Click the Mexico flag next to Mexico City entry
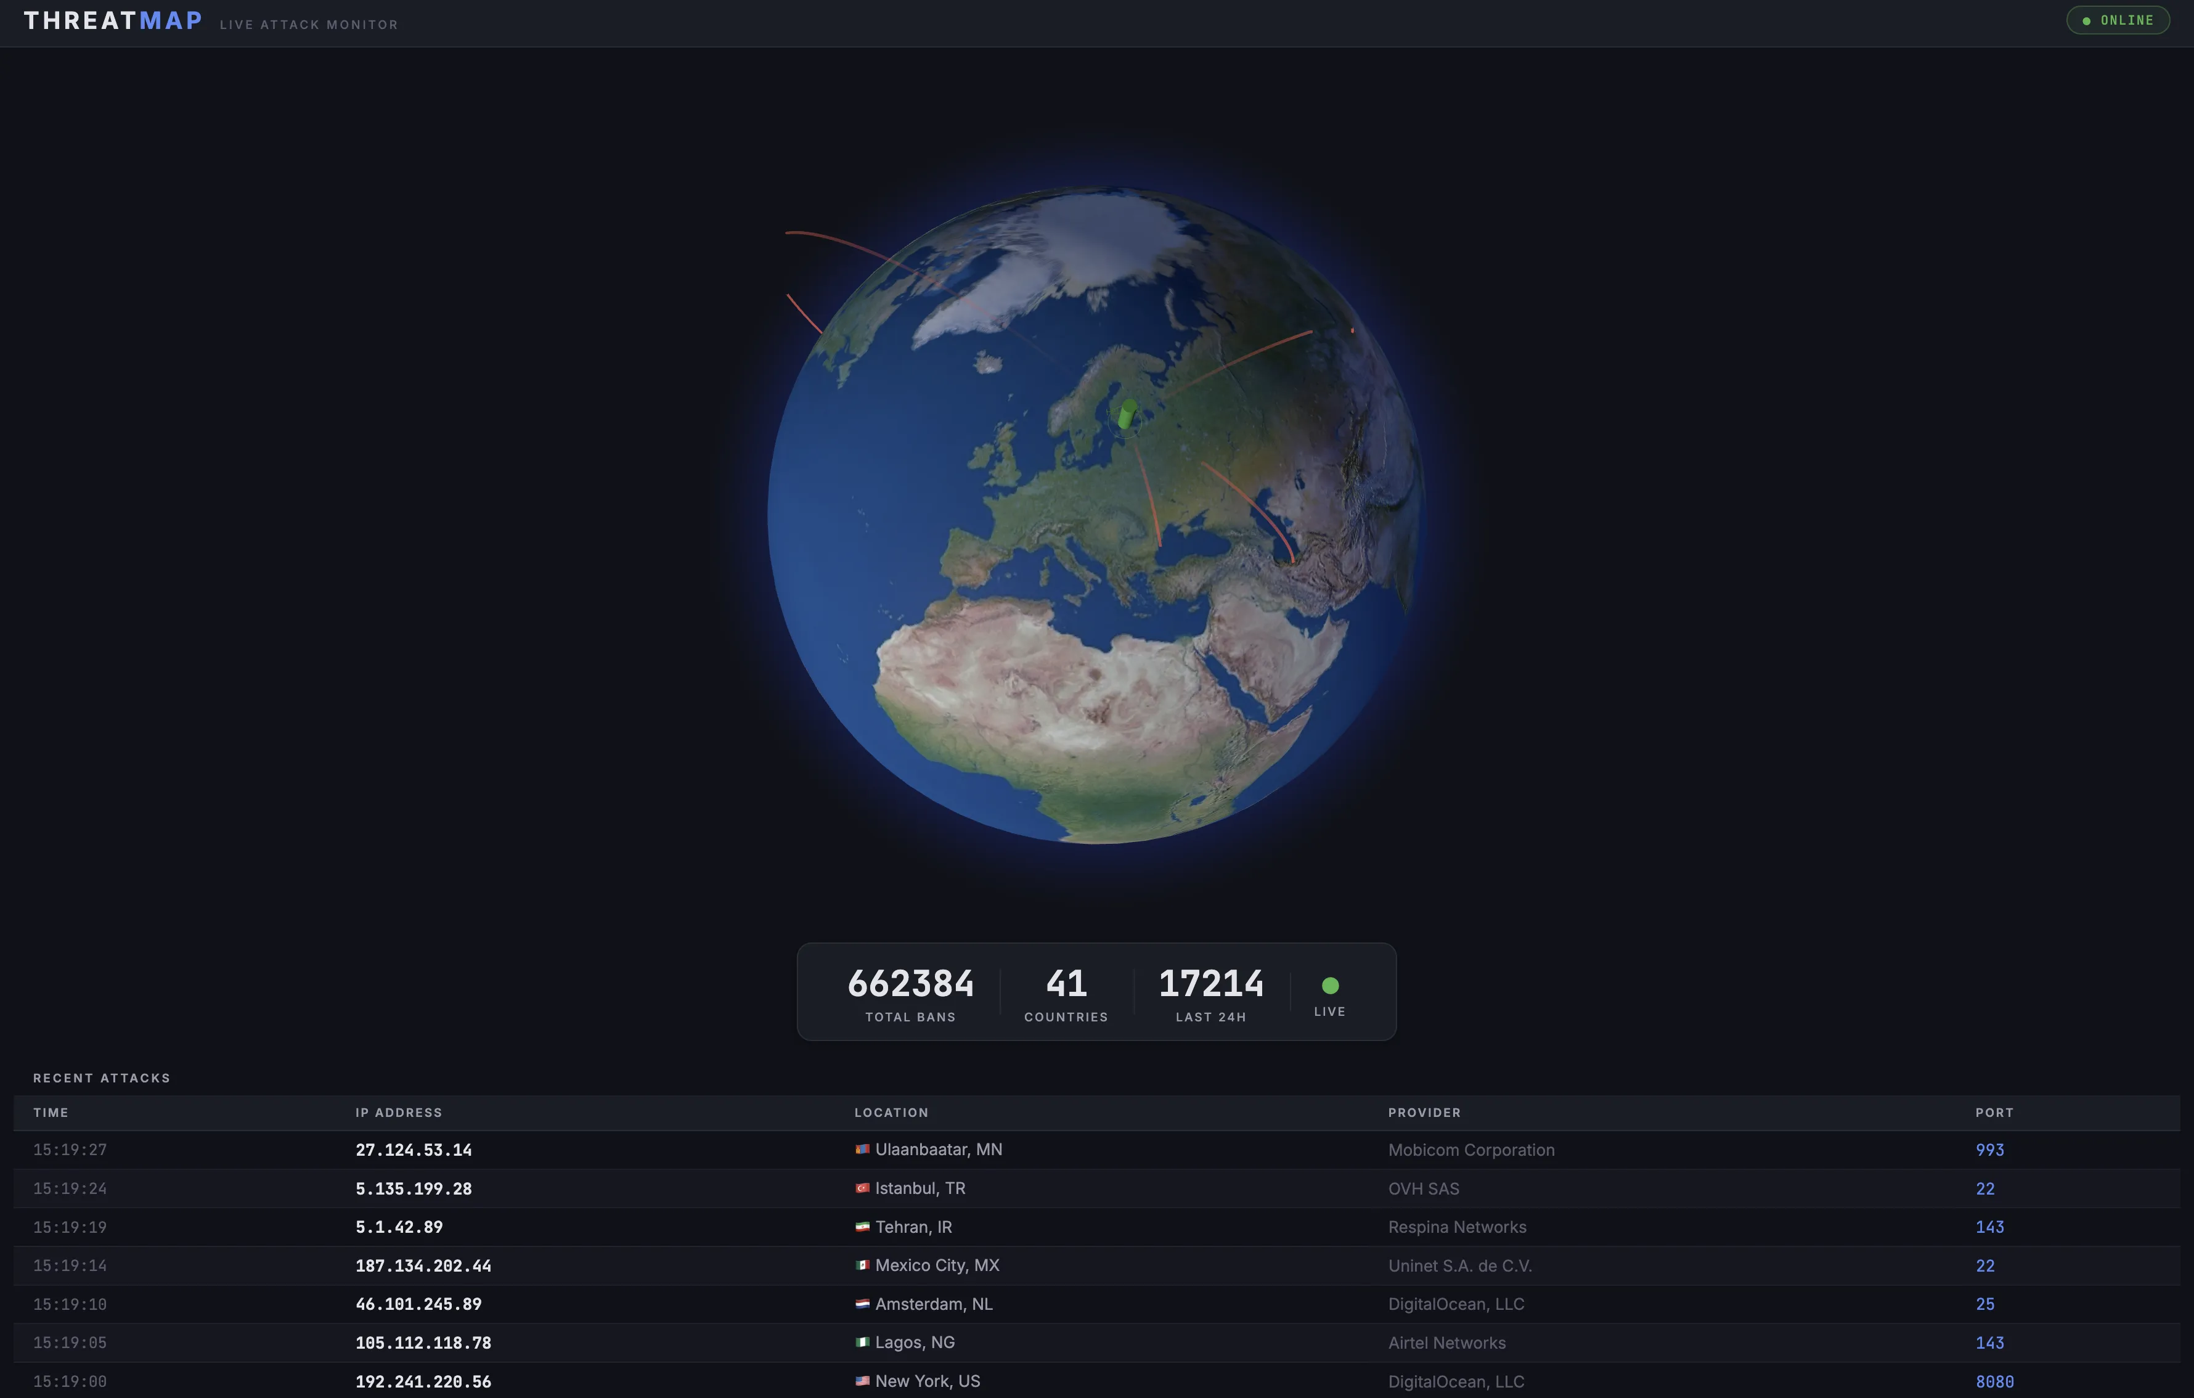Viewport: 2194px width, 1398px height. 862,1266
